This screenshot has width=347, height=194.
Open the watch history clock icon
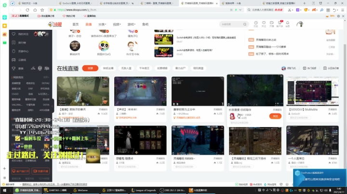pos(256,23)
